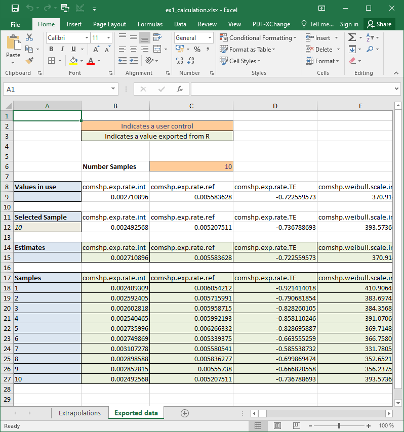
Task: Open the Borders dropdown arrow
Action: (60, 61)
